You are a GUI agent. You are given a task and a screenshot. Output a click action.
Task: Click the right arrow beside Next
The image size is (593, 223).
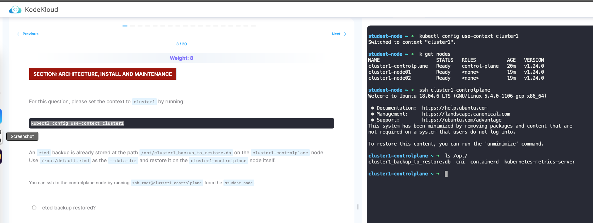[344, 34]
